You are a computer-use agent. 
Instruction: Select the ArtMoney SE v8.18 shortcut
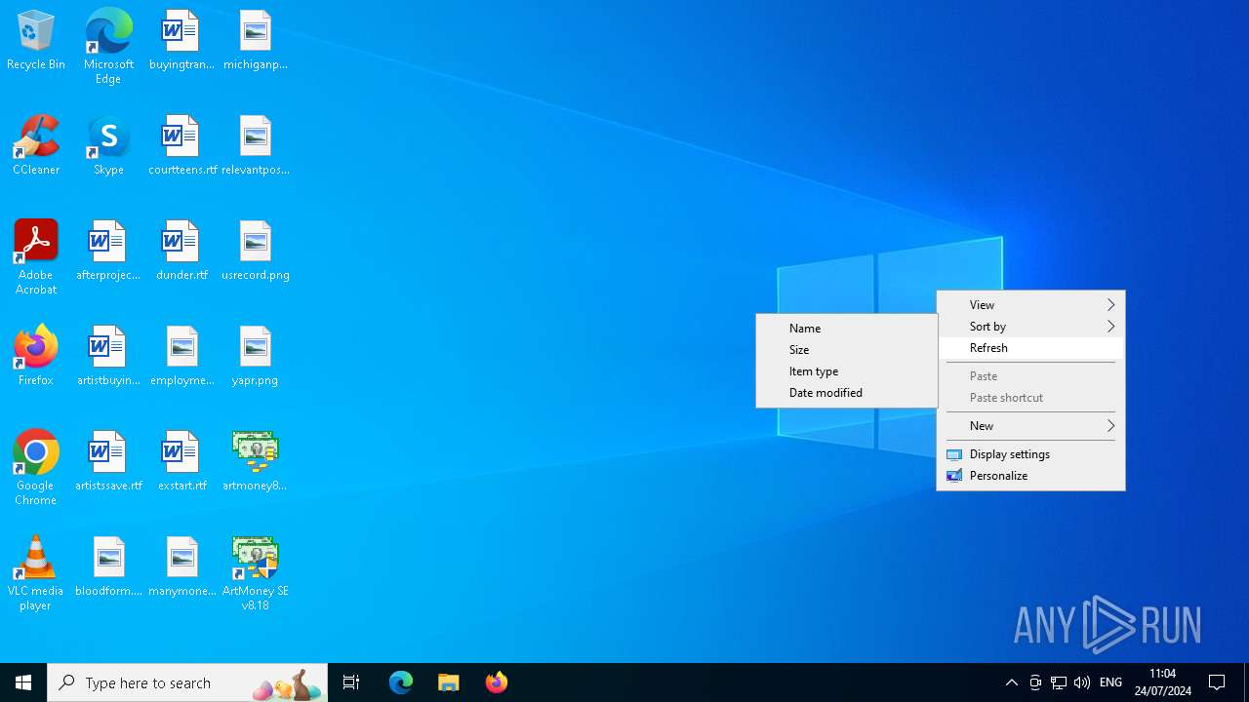click(255, 573)
